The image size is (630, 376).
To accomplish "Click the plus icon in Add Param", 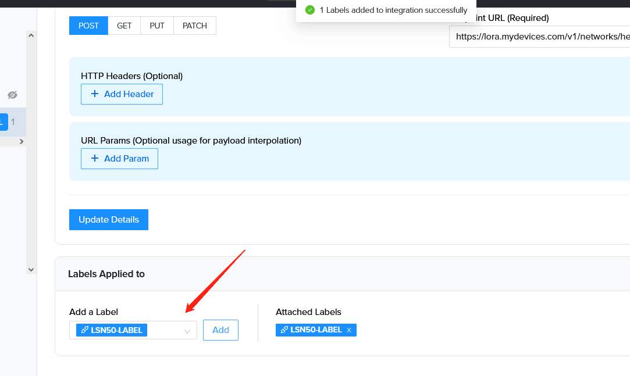I will click(95, 158).
